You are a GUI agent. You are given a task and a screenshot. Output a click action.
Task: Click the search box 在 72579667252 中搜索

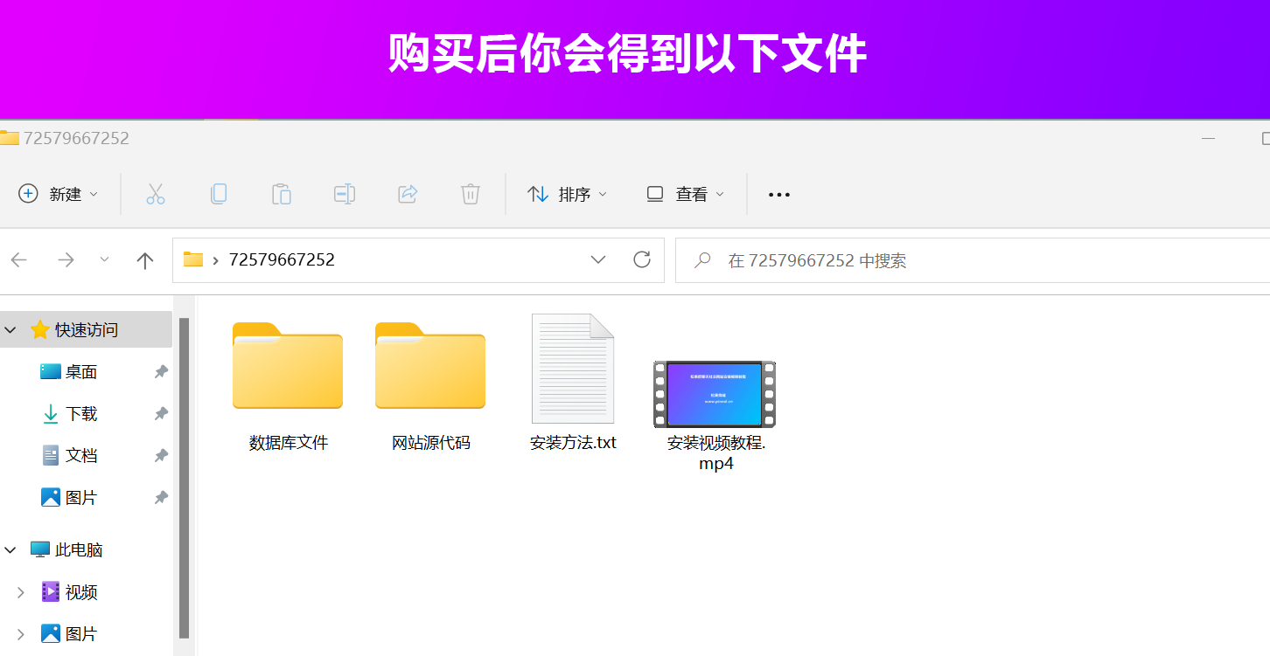click(x=973, y=260)
